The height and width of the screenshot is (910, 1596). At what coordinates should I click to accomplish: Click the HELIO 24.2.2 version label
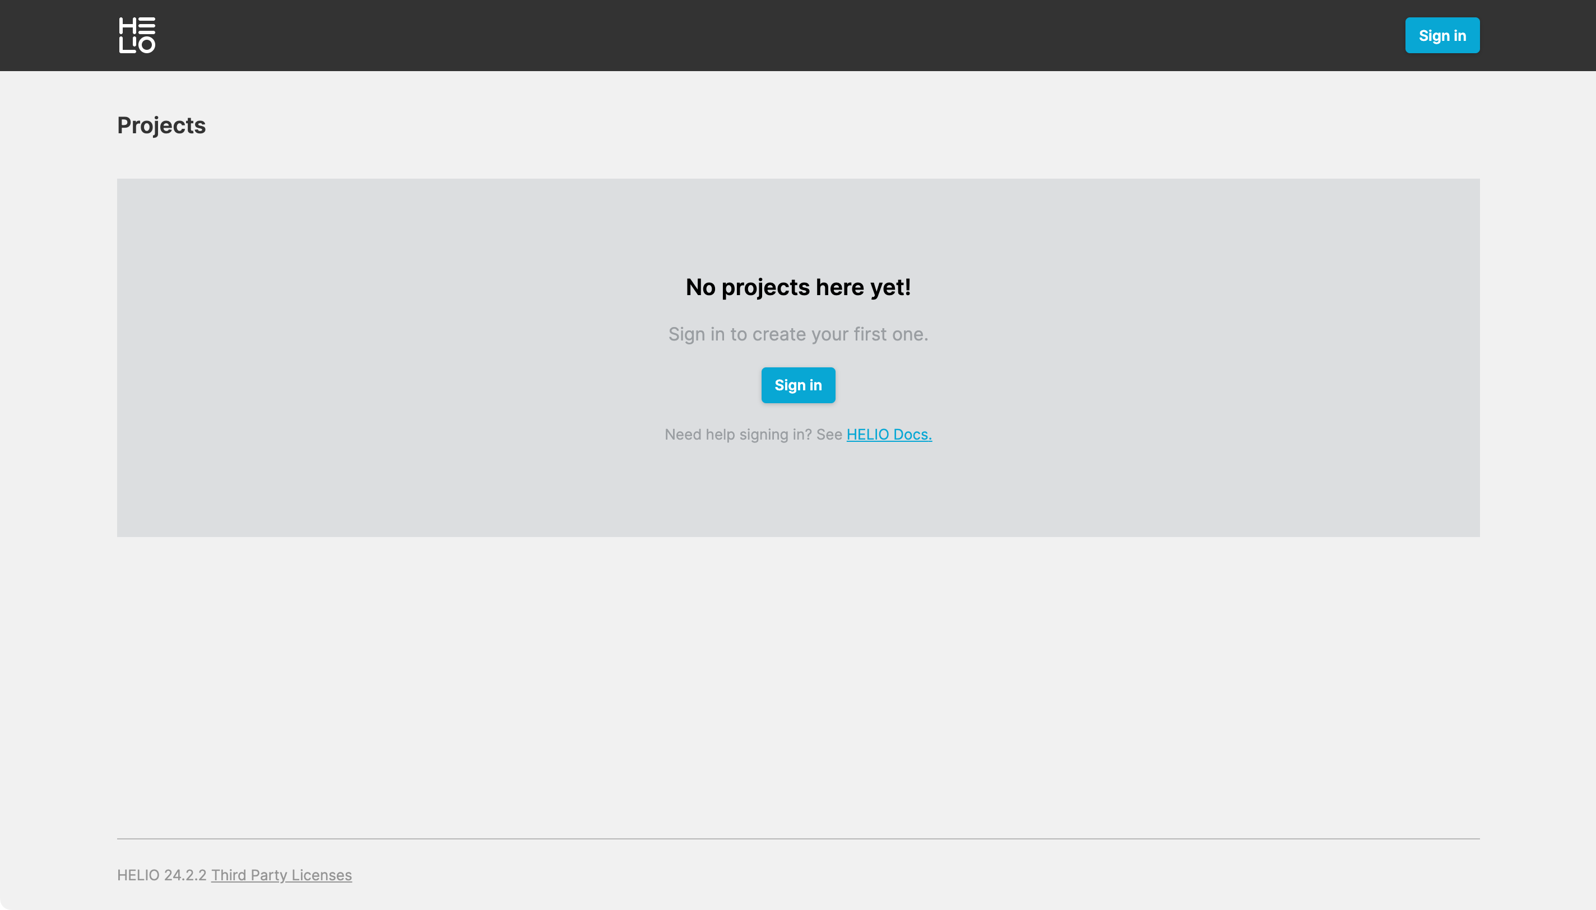[161, 875]
